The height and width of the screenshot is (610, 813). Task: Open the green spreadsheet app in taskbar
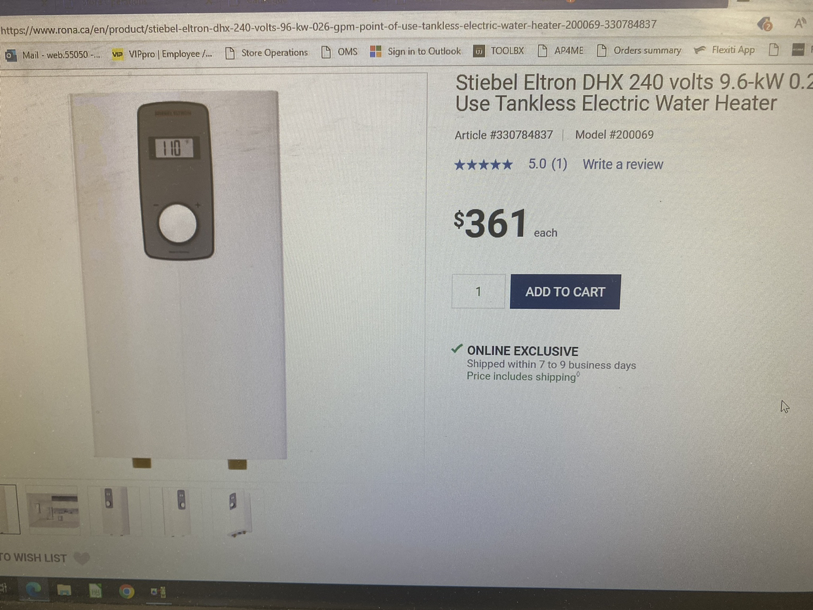coord(95,592)
